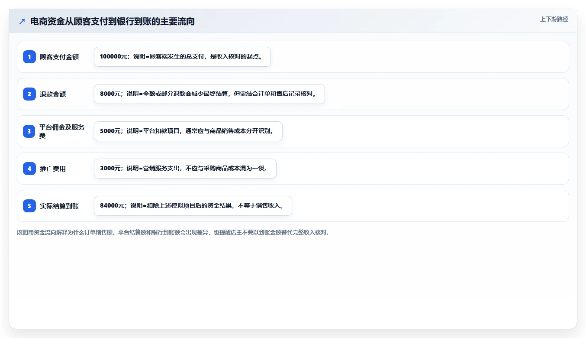Click the 3000元 promotion description box
The width and height of the screenshot is (586, 338).
(x=185, y=169)
